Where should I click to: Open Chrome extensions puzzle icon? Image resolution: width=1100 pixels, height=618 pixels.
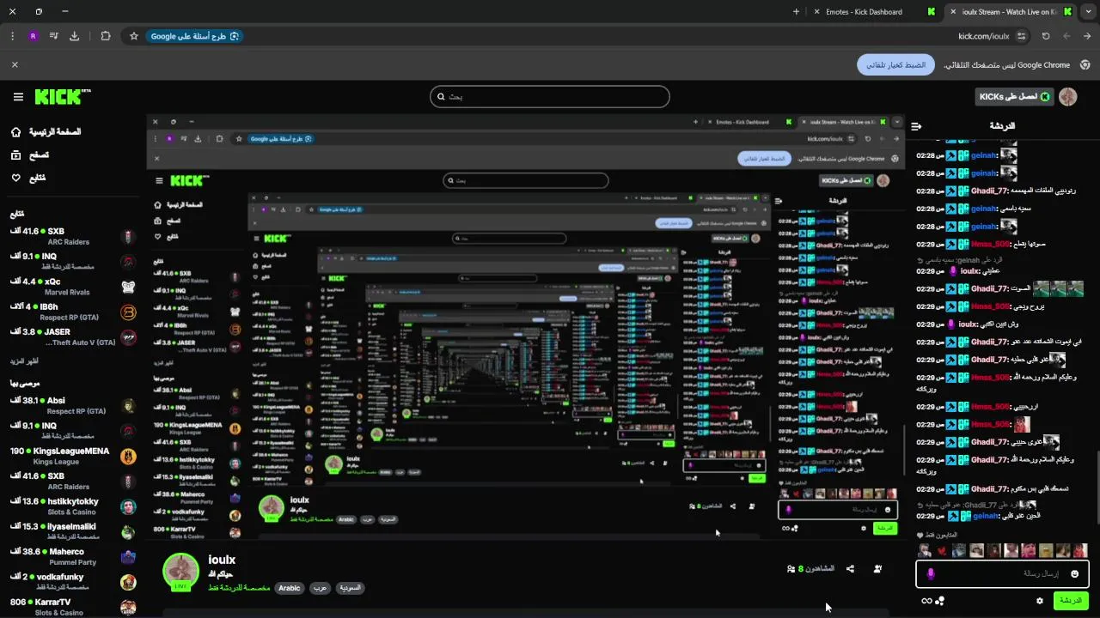(106, 36)
